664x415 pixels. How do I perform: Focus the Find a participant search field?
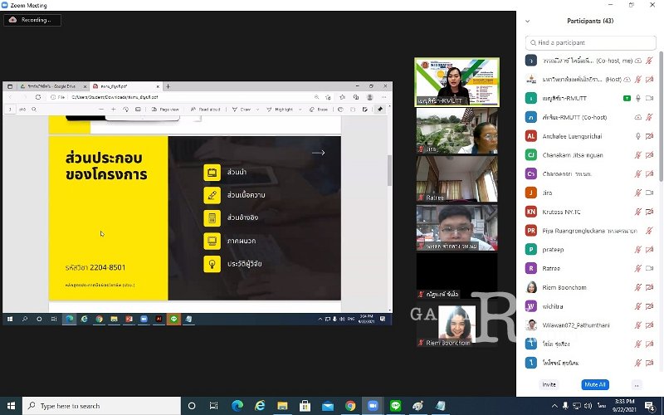pos(591,42)
